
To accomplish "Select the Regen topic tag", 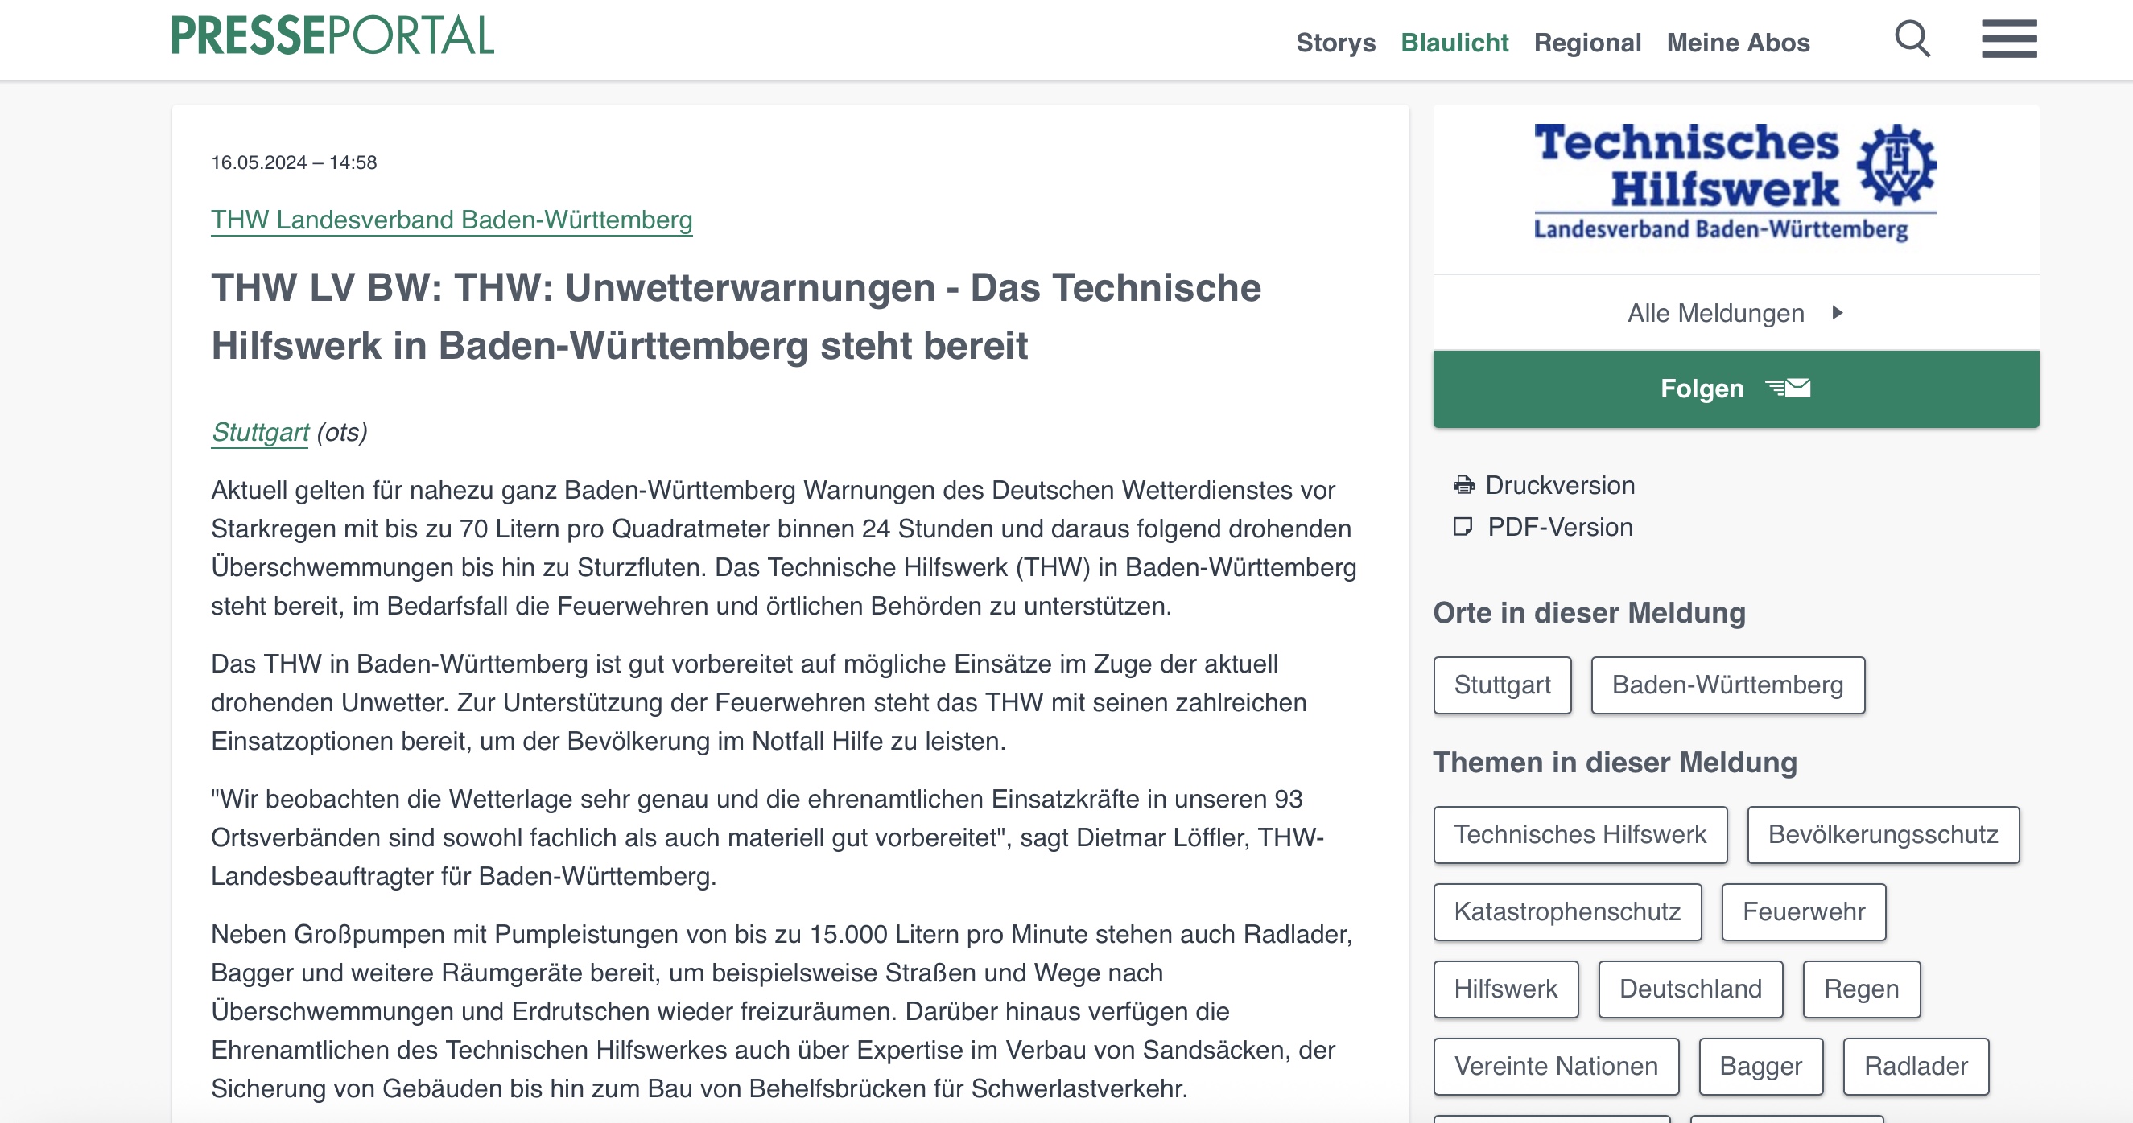I will pos(1862,989).
